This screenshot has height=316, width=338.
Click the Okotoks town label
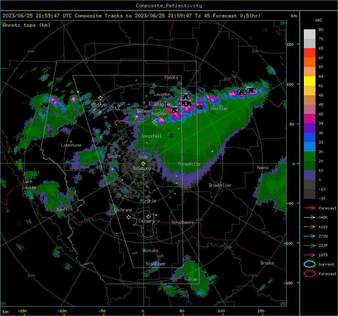(150, 250)
